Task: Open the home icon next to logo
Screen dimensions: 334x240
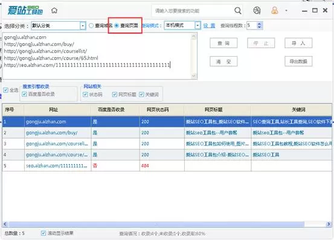Action: [54, 10]
